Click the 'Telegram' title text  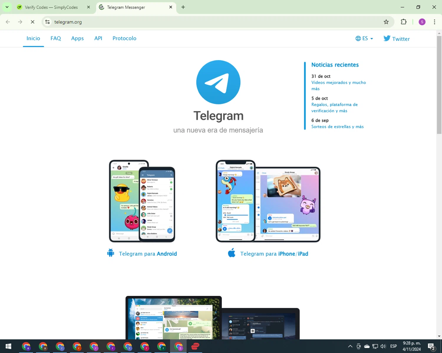(x=218, y=116)
